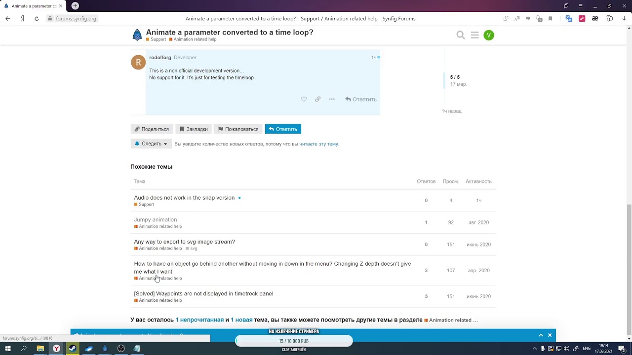Image resolution: width=632 pixels, height=355 pixels.
Task: Open the Windows notification center
Action: [x=622, y=349]
